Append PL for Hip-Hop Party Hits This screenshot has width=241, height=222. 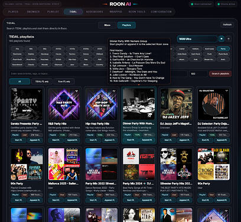pyautogui.click(x=110, y=140)
